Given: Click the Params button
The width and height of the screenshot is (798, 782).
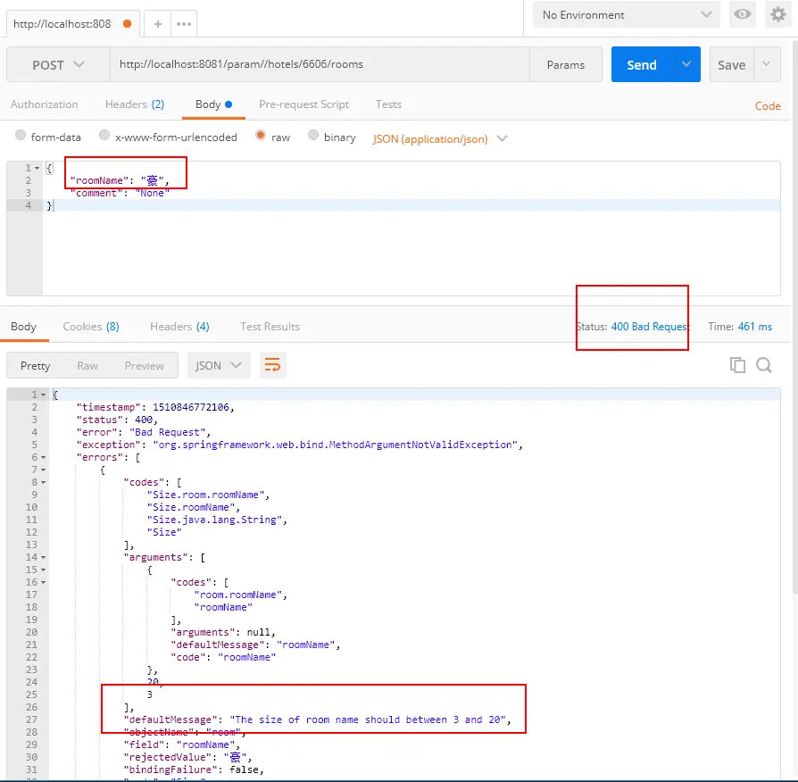Looking at the screenshot, I should (565, 64).
